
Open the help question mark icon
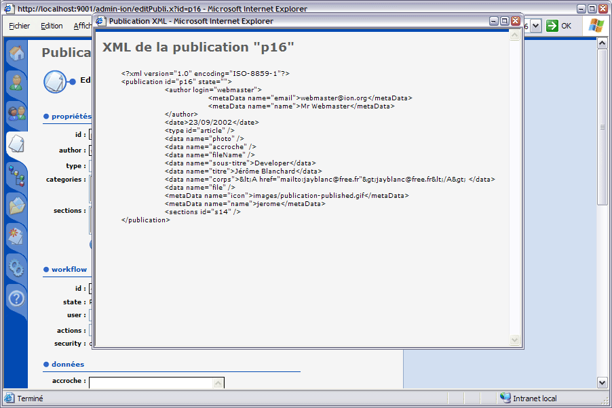tap(16, 298)
